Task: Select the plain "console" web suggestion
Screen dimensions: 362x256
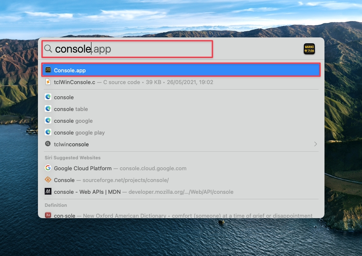Action: 64,97
